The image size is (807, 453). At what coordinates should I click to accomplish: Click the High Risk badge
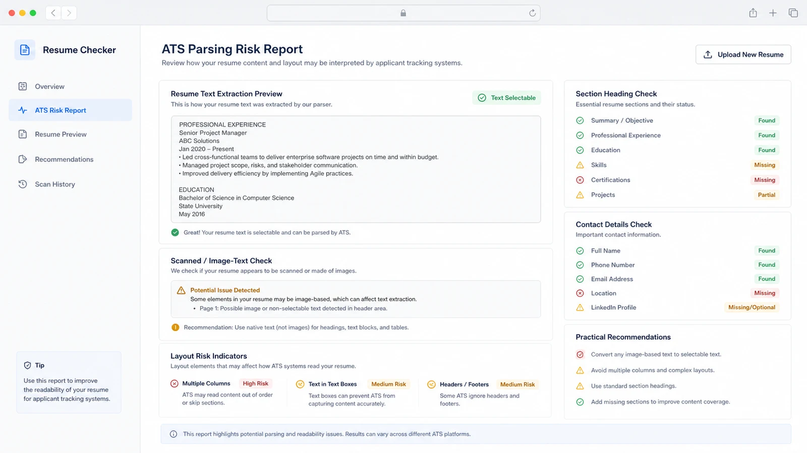(x=256, y=384)
